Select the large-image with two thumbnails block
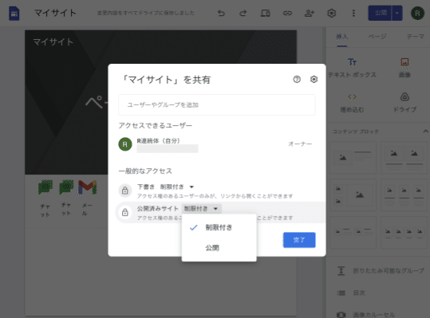430x318 pixels. (353, 195)
